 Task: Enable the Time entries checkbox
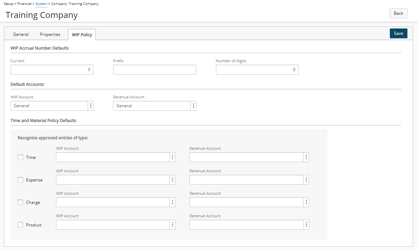pyautogui.click(x=20, y=157)
